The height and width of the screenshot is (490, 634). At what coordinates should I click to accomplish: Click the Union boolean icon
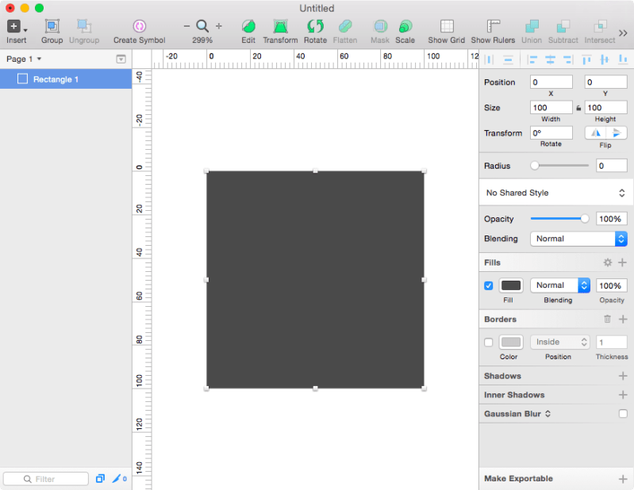(532, 26)
